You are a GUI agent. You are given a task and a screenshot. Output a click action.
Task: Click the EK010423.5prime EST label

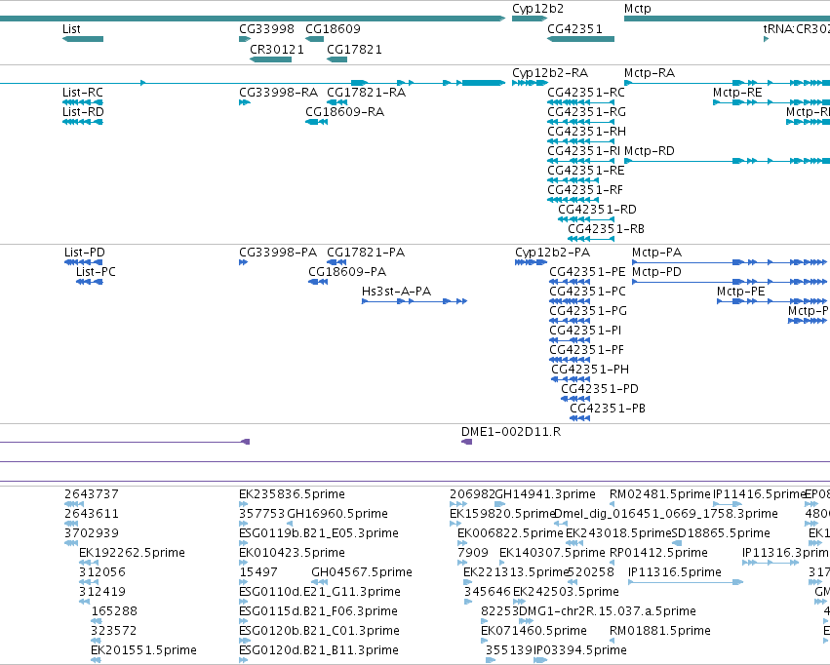click(292, 553)
